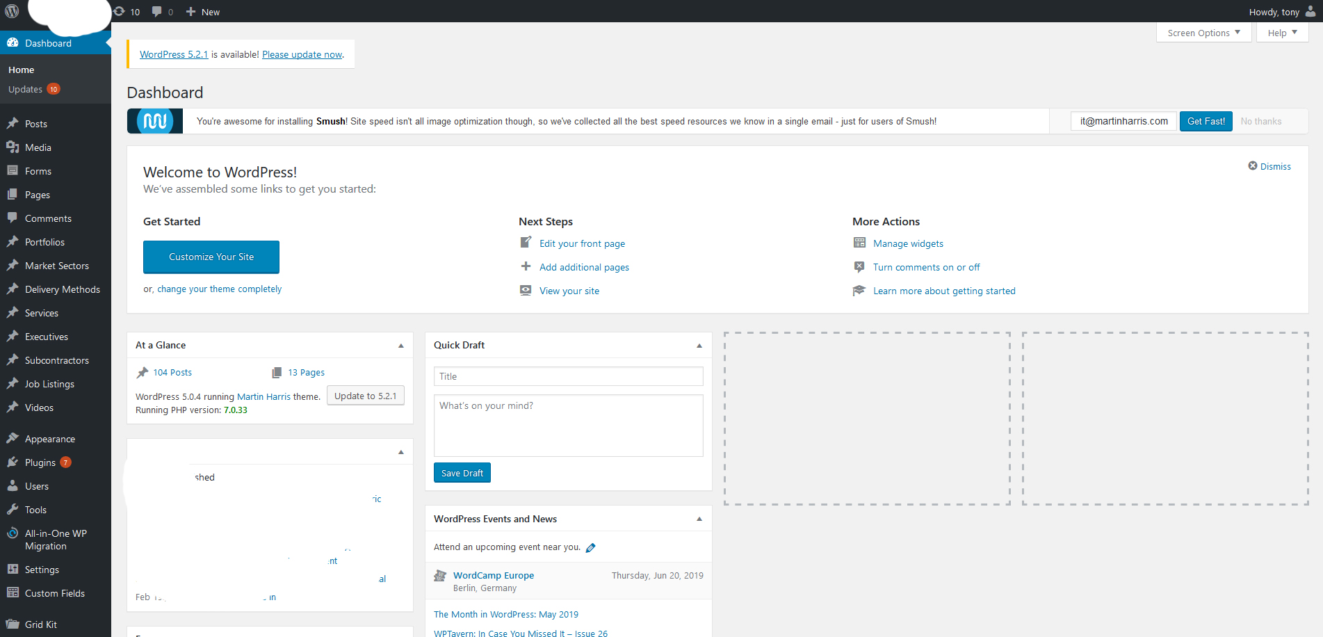The image size is (1323, 637).
Task: Click the Smush email address field
Action: (x=1124, y=121)
